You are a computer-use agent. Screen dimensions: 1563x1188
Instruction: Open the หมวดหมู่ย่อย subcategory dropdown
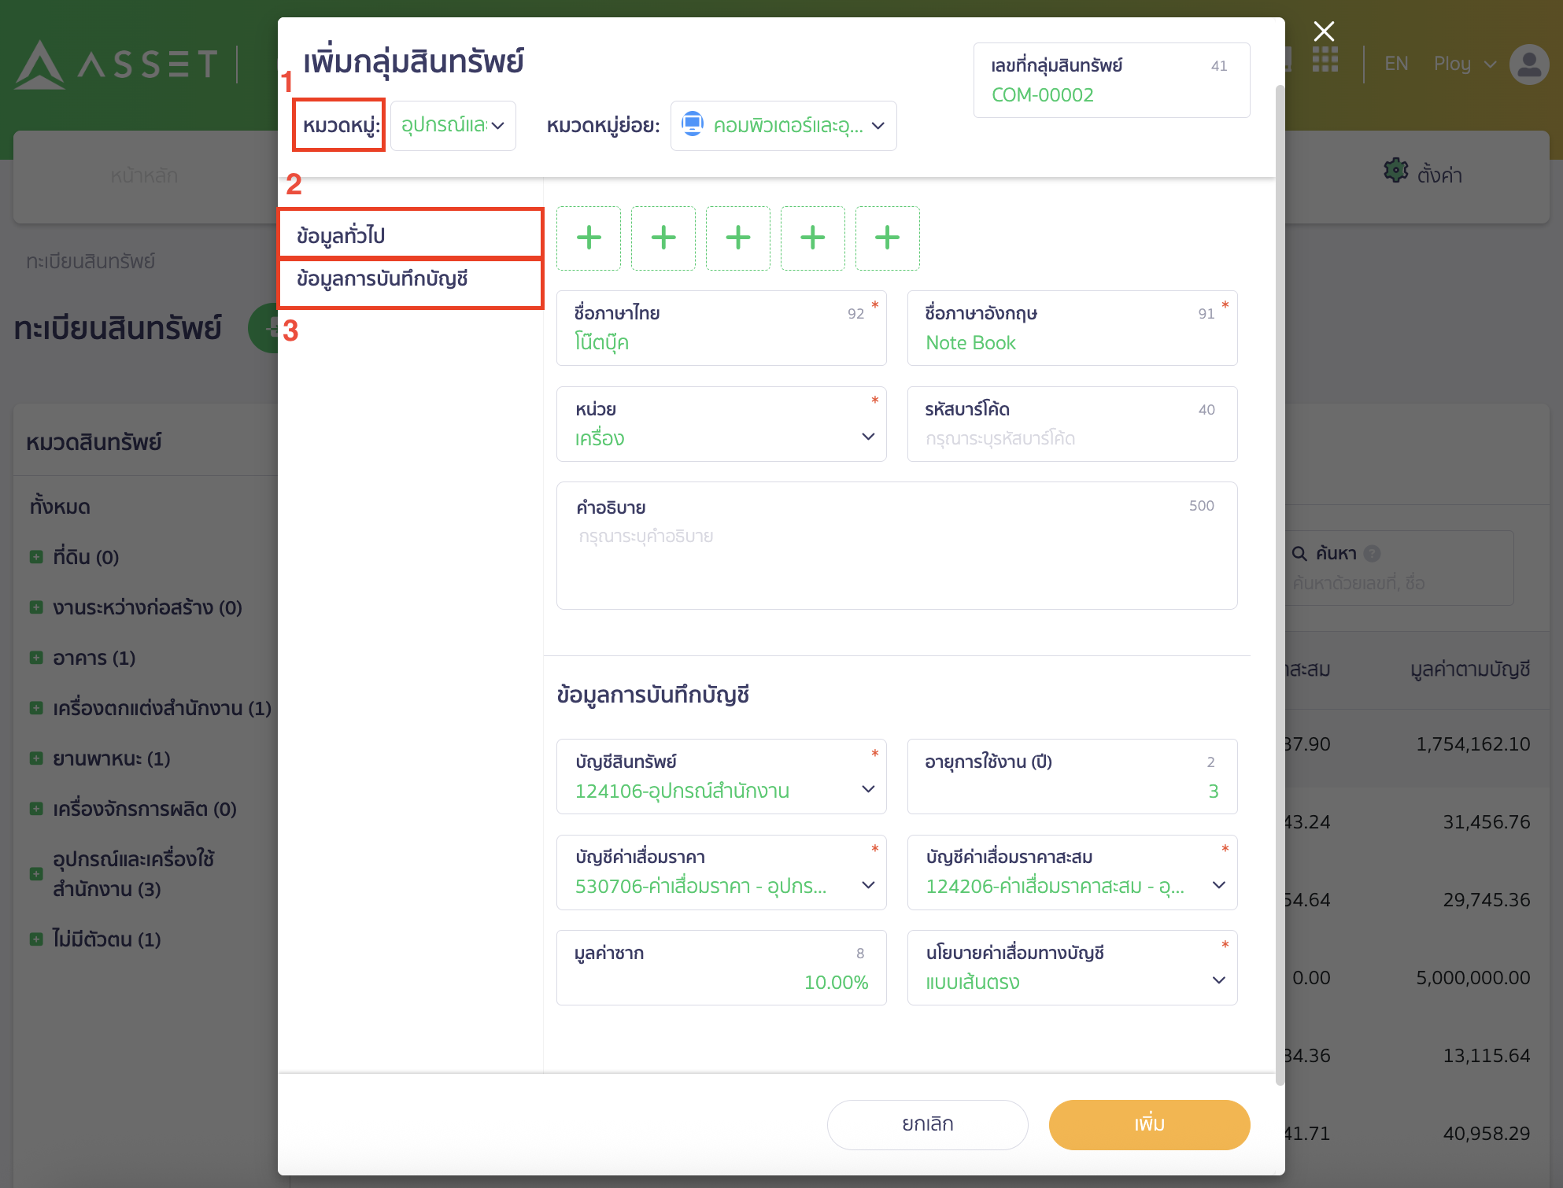point(783,126)
